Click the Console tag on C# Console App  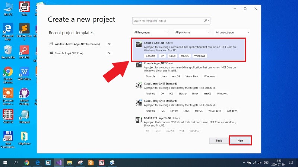150,56
